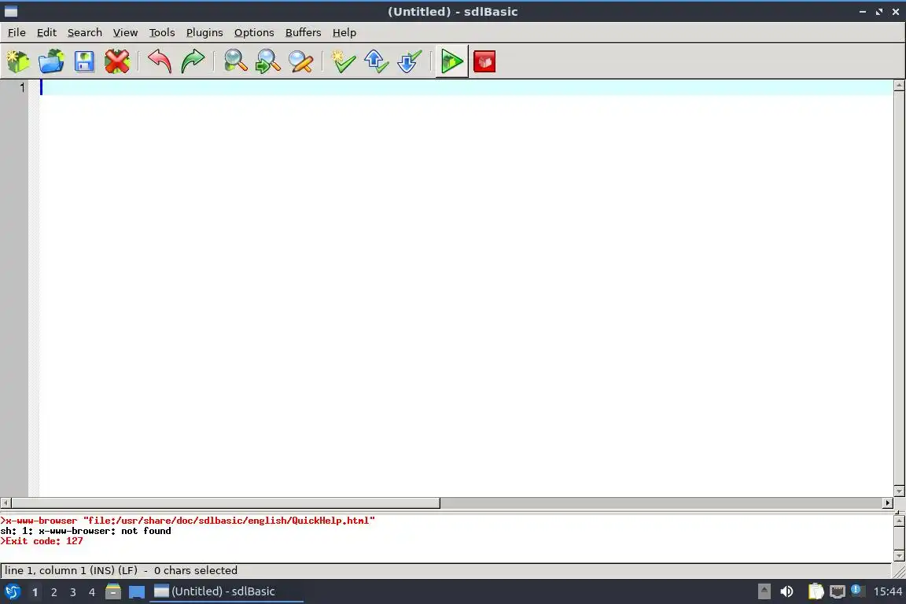The height and width of the screenshot is (604, 906).
Task: Stop execution with the red stop icon
Action: tap(484, 61)
